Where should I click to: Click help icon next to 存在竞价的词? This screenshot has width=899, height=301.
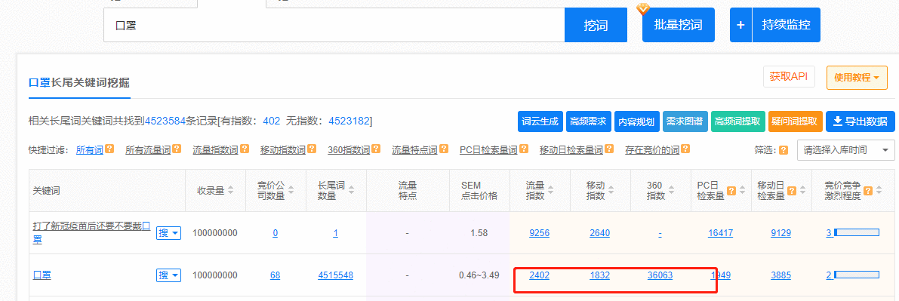pos(685,149)
